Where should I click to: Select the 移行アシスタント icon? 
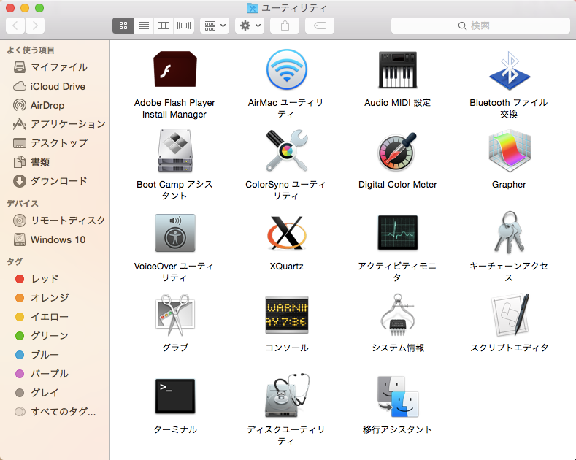click(x=397, y=396)
